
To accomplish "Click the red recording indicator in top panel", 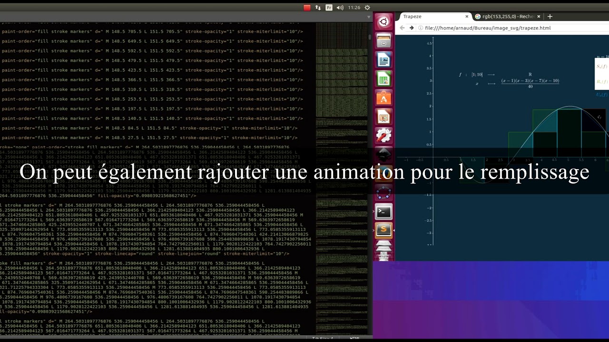I will pos(307,8).
